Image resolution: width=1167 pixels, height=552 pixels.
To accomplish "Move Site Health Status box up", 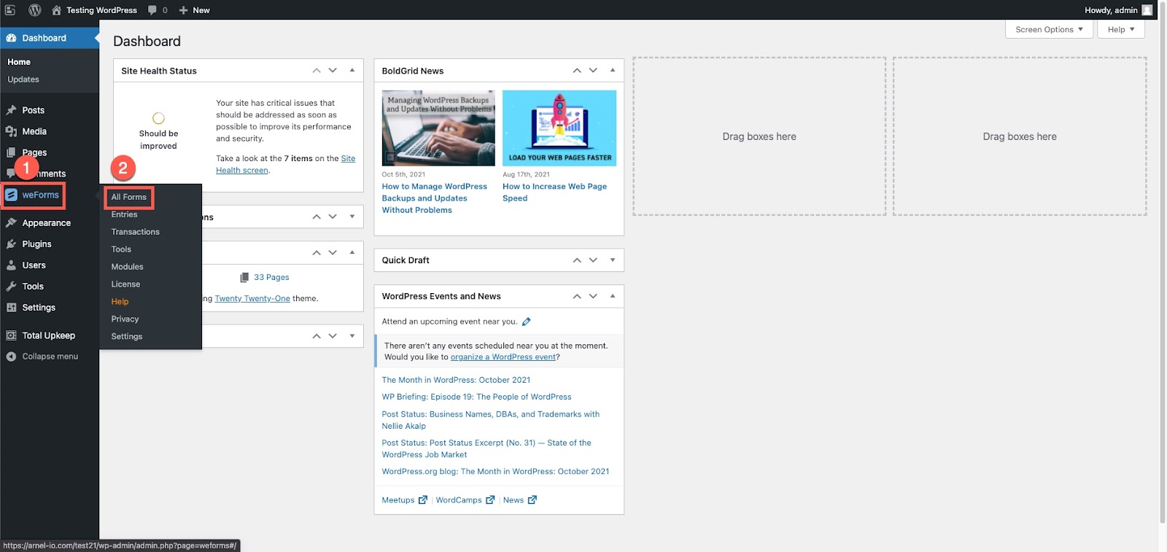I will [317, 71].
